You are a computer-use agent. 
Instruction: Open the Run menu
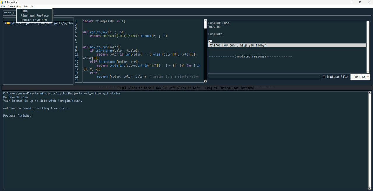point(26,6)
